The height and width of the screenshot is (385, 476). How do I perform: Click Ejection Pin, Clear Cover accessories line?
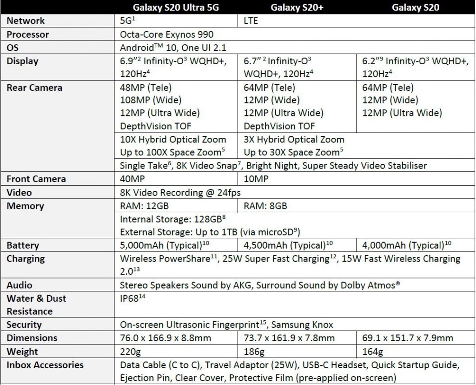[x=258, y=378]
